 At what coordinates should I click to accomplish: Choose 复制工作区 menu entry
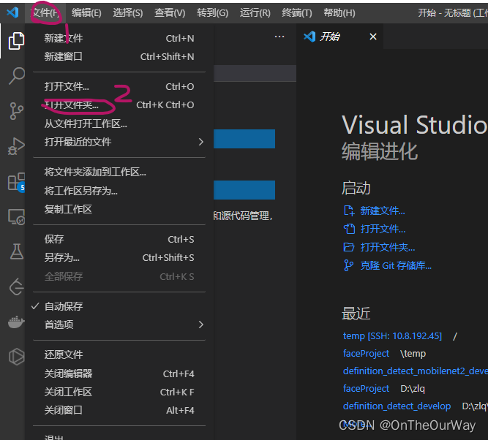click(x=119, y=209)
